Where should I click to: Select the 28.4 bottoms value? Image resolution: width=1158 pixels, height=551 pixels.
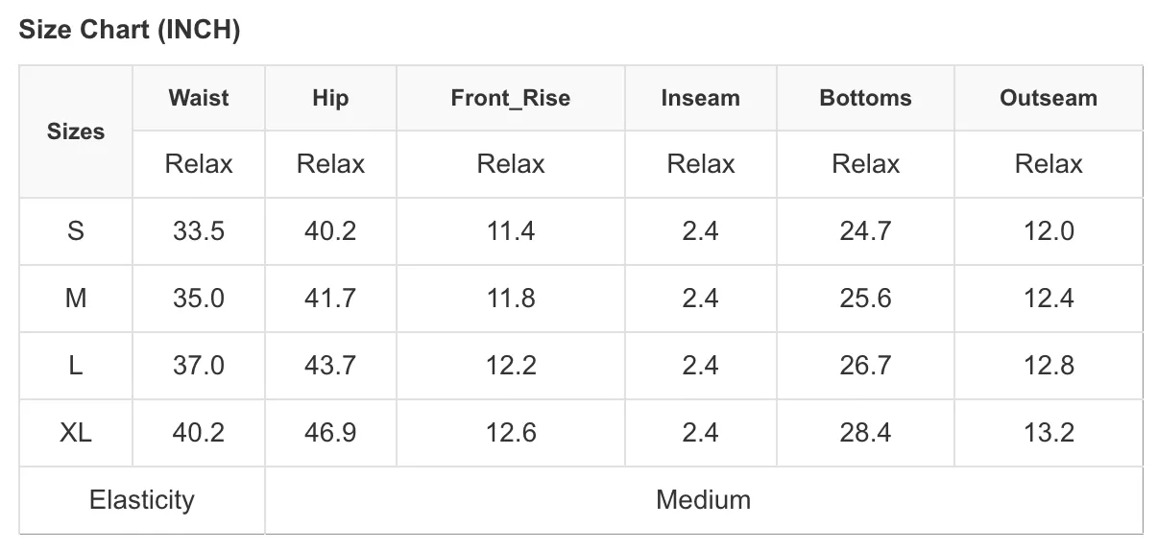coord(865,433)
